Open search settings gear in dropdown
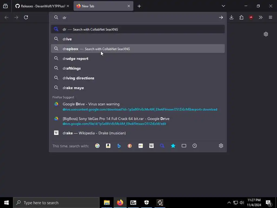277x208 pixels. tap(221, 146)
